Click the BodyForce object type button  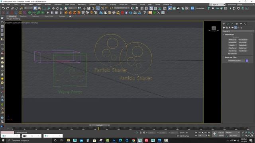[x=243, y=48]
